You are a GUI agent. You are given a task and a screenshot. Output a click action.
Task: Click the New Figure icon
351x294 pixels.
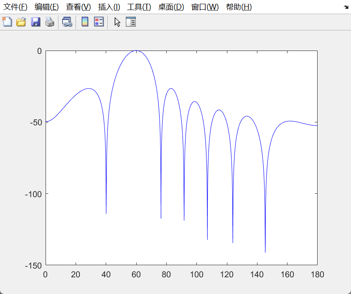coord(7,22)
